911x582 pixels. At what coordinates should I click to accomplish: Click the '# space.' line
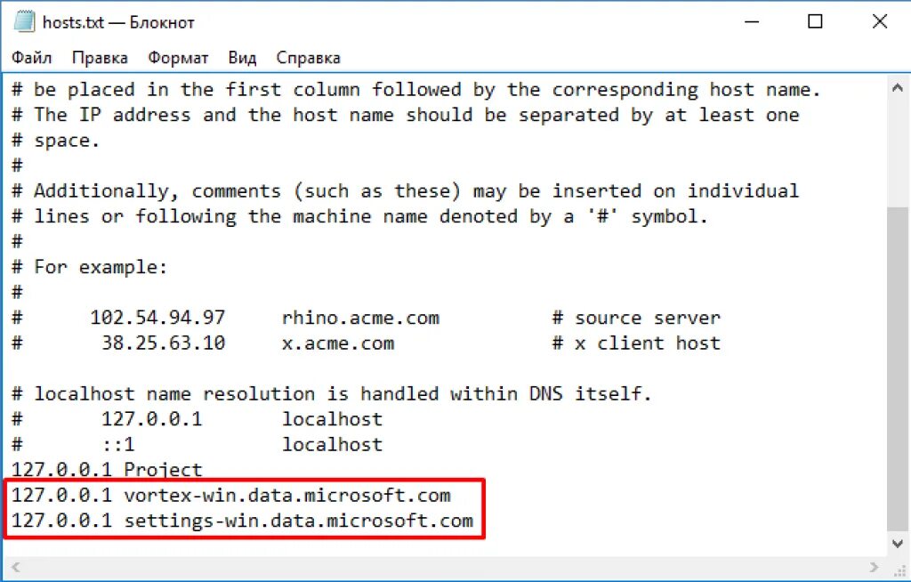pyautogui.click(x=56, y=141)
